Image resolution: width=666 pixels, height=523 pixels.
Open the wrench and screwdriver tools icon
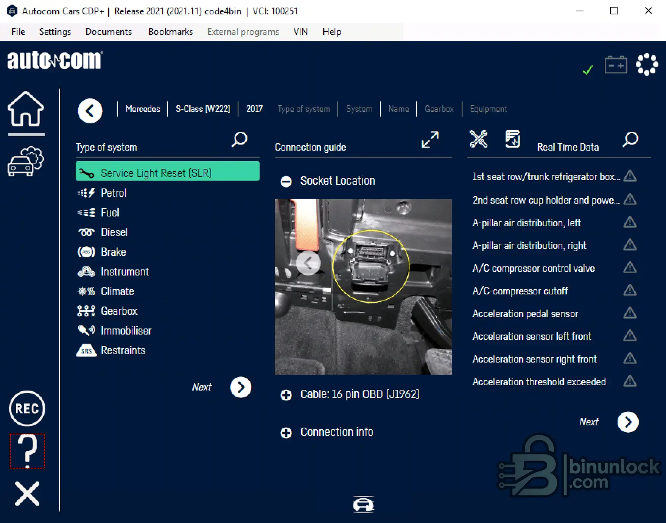click(479, 139)
